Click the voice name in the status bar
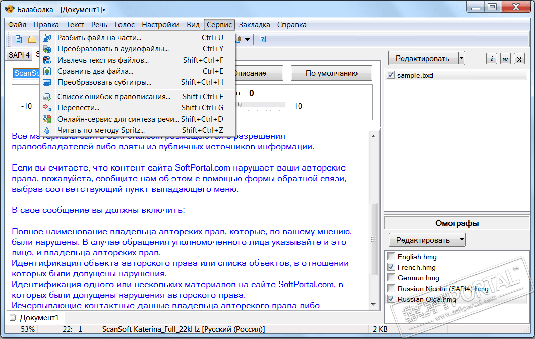 pyautogui.click(x=183, y=329)
